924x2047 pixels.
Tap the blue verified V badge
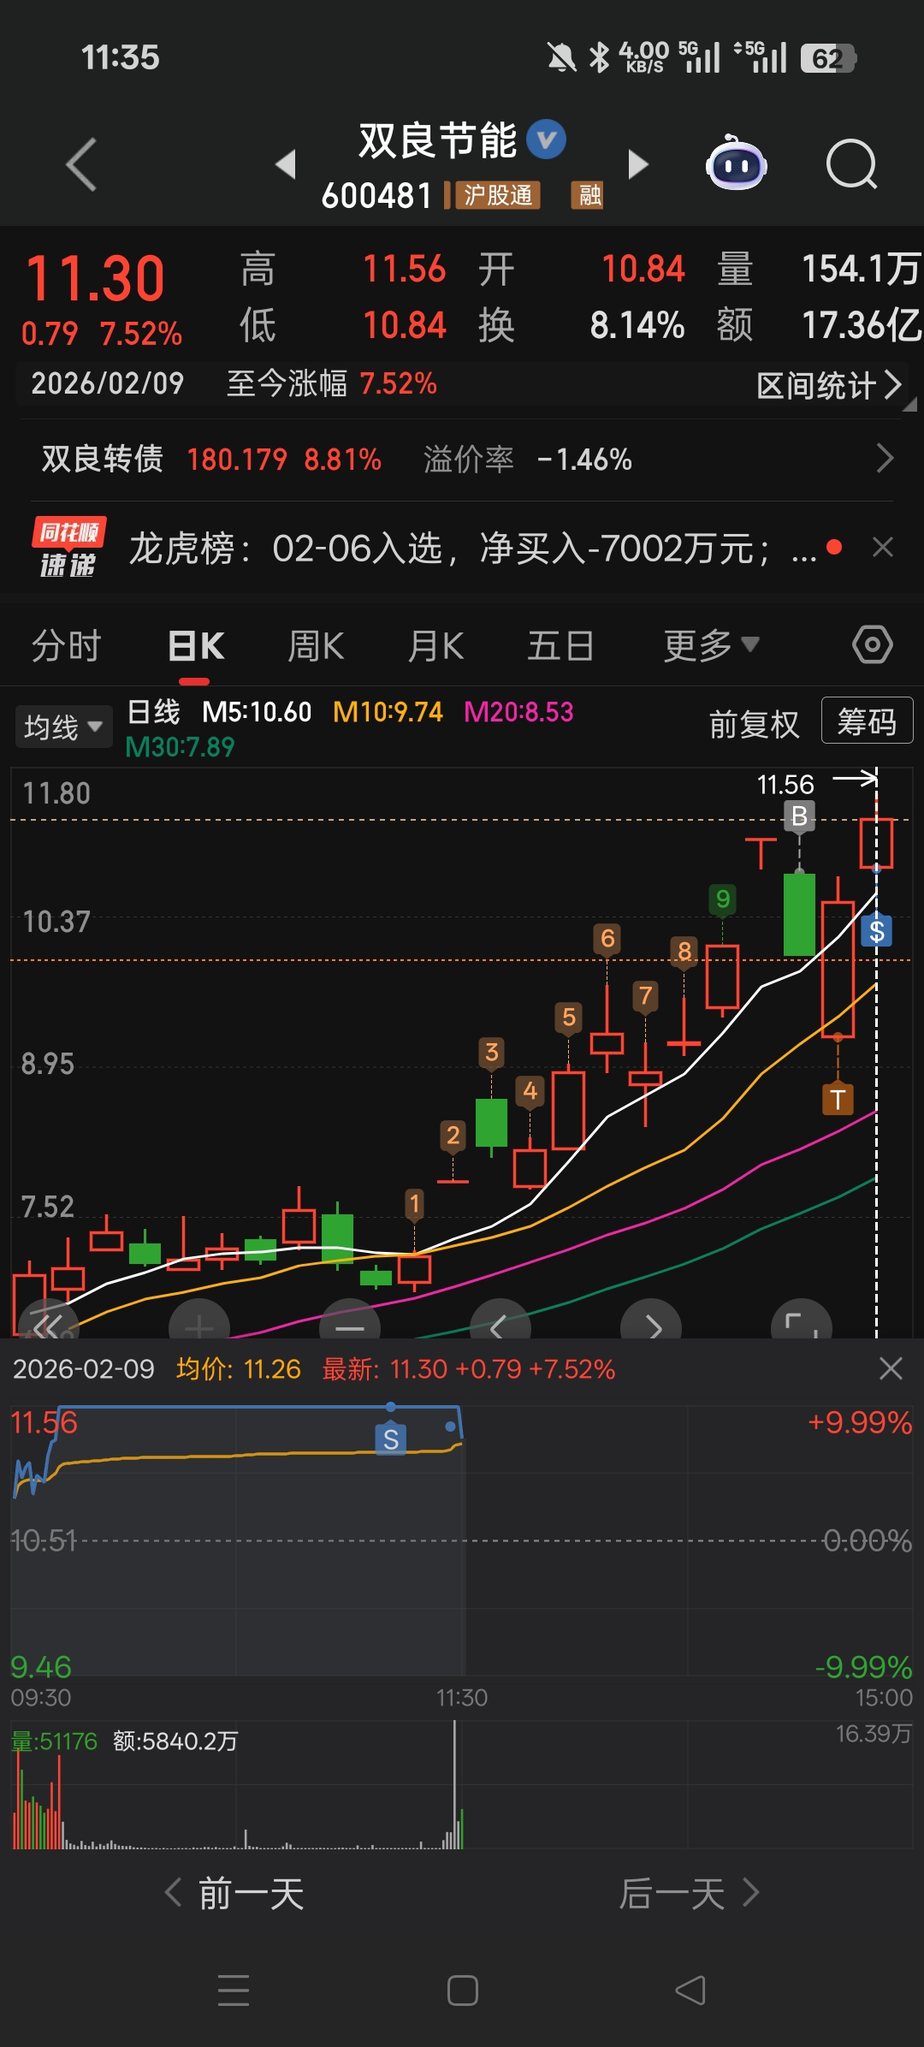[546, 139]
